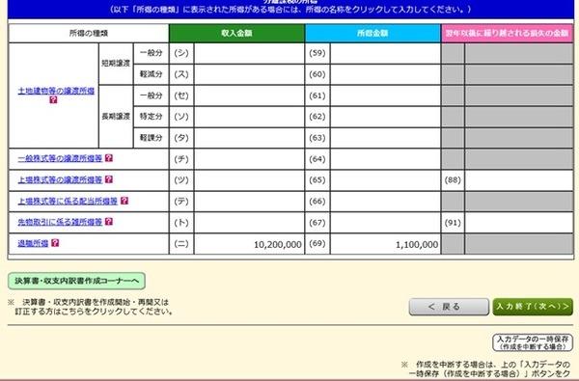Image resolution: width=579 pixels, height=381 pixels.
Task: Open the 上場株式等の譲渡所得等 link
Action: click(60, 179)
